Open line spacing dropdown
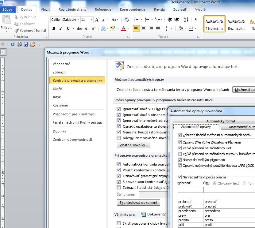This screenshot has height=228, width=255. coord(169,28)
